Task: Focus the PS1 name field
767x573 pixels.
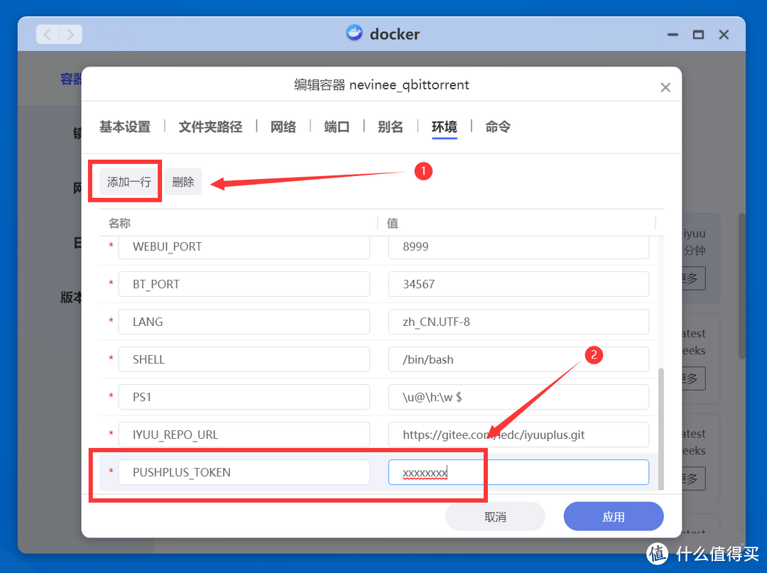Action: tap(244, 397)
